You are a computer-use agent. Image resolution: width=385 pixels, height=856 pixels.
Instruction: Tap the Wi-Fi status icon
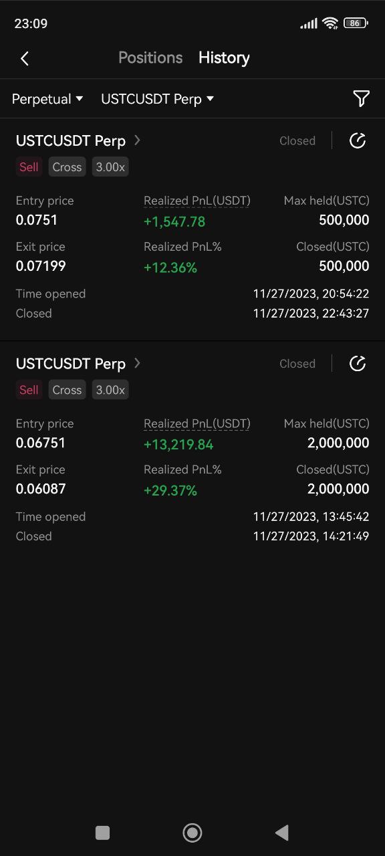coord(330,23)
